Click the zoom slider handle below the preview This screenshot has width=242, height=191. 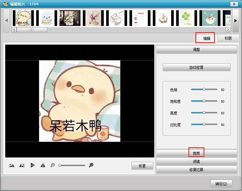pos(60,166)
